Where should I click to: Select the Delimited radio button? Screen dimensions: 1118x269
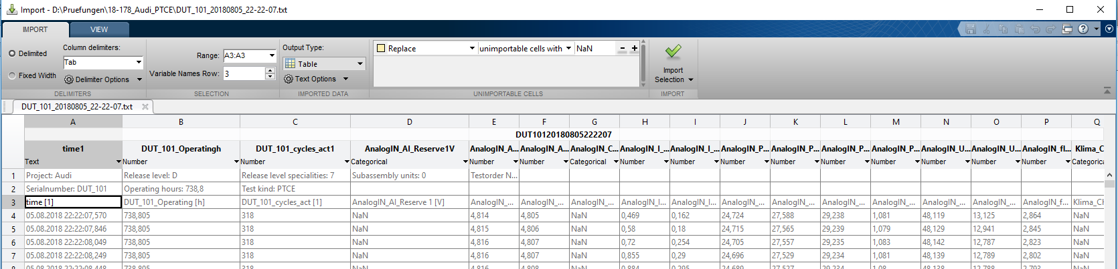pyautogui.click(x=12, y=53)
